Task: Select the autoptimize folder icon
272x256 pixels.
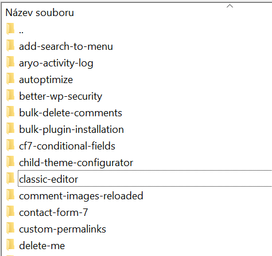Action: [x=10, y=78]
